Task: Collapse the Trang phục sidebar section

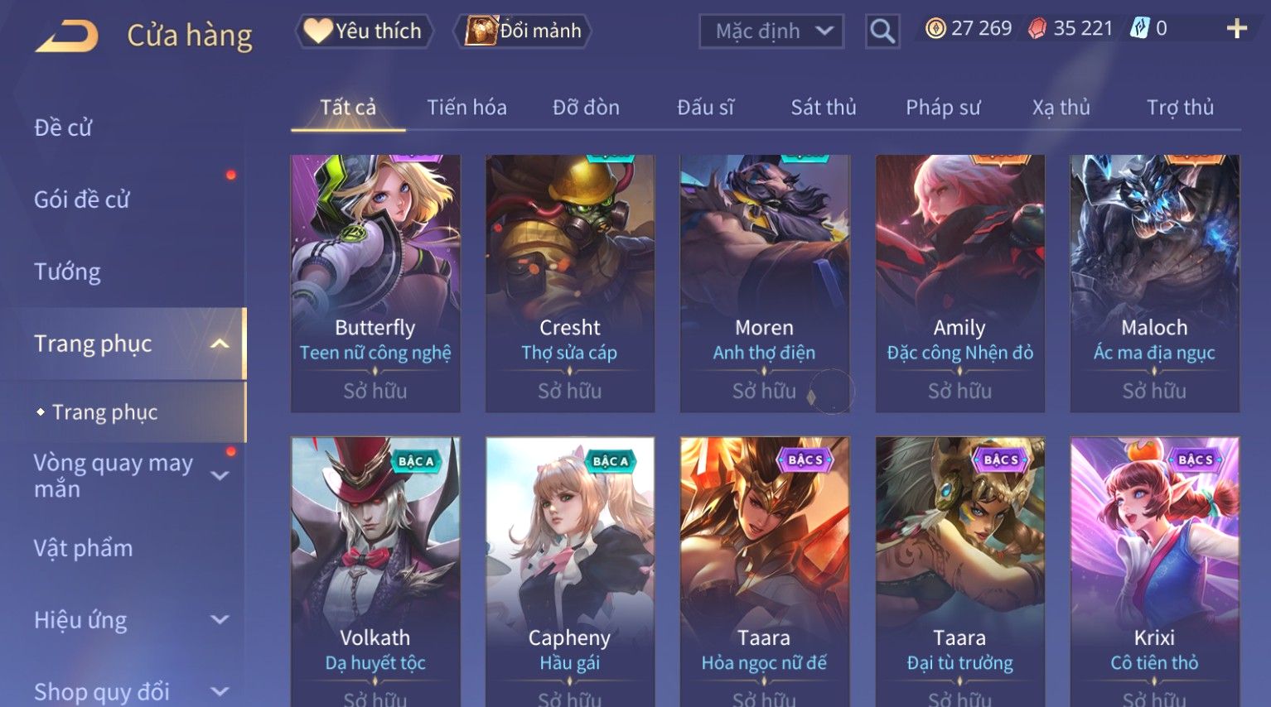Action: click(x=220, y=344)
